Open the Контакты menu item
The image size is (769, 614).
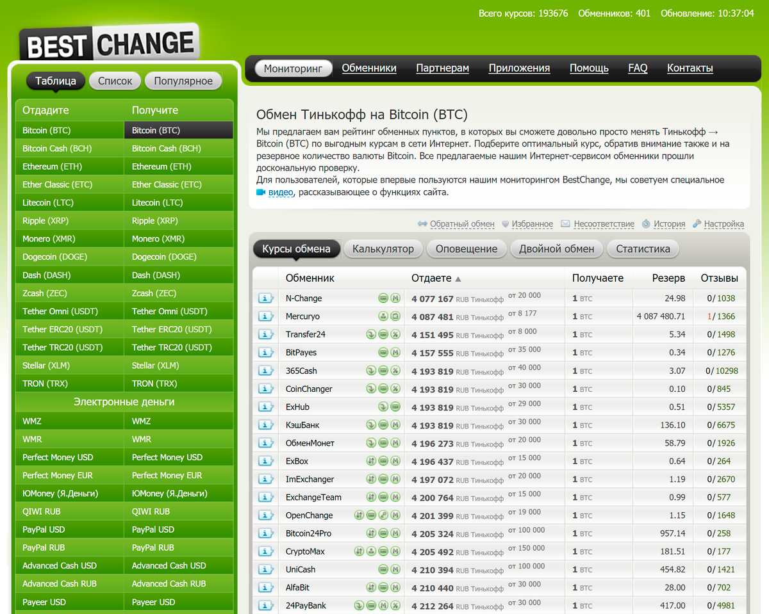690,69
